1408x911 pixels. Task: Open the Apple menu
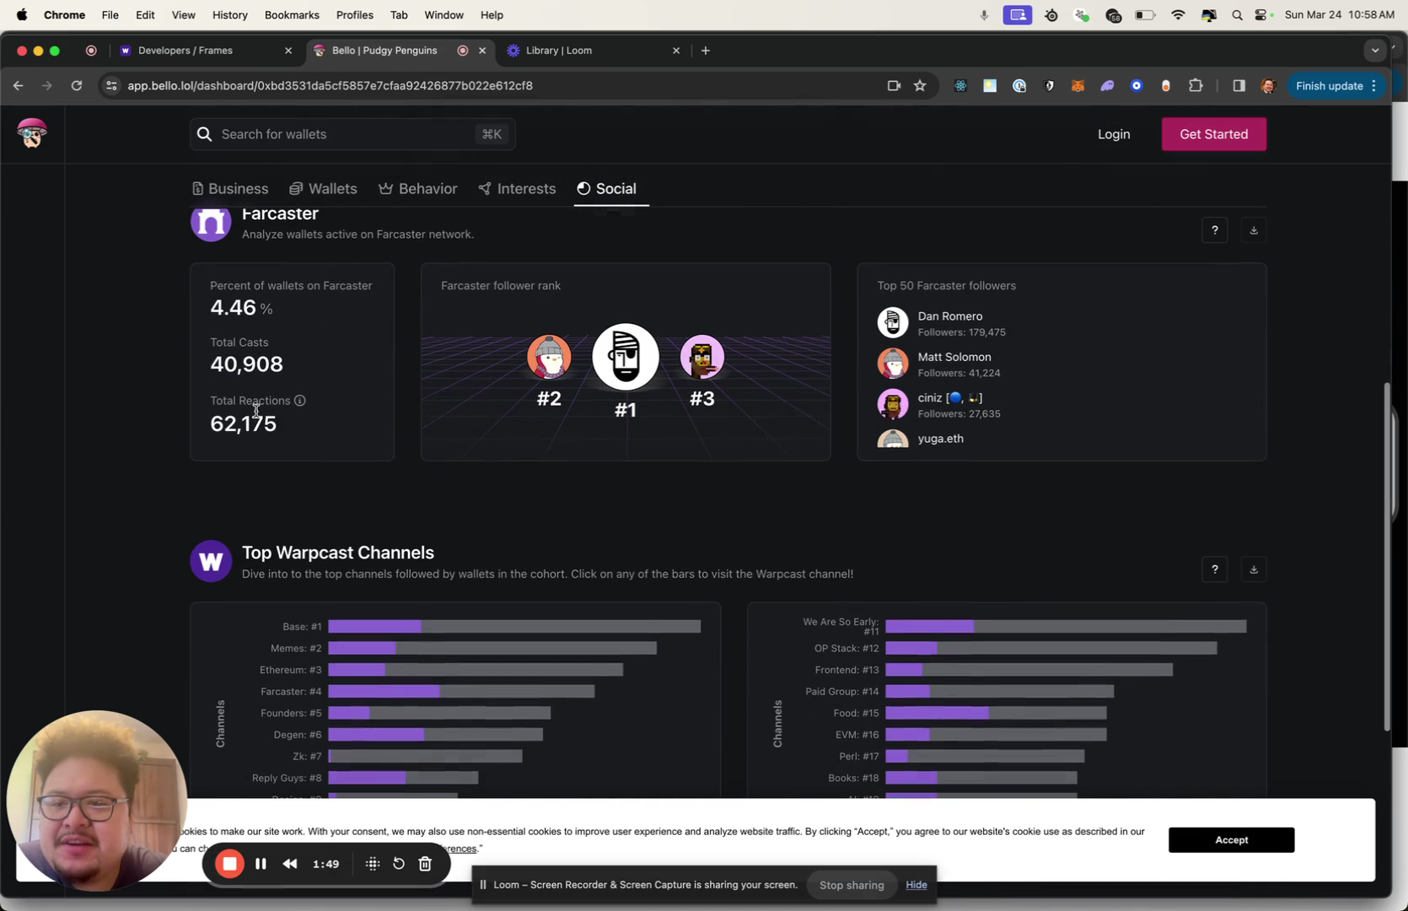click(x=22, y=15)
